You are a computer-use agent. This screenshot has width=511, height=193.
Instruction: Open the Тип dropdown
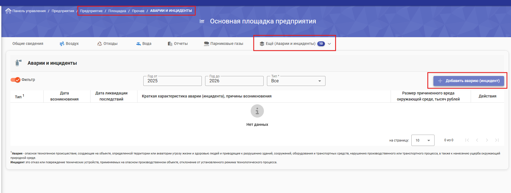pos(296,81)
